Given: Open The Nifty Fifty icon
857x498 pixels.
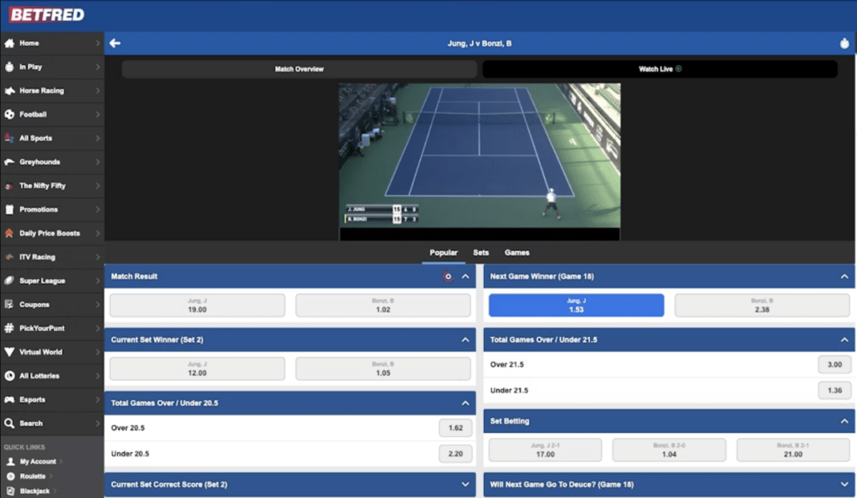Looking at the screenshot, I should point(8,186).
